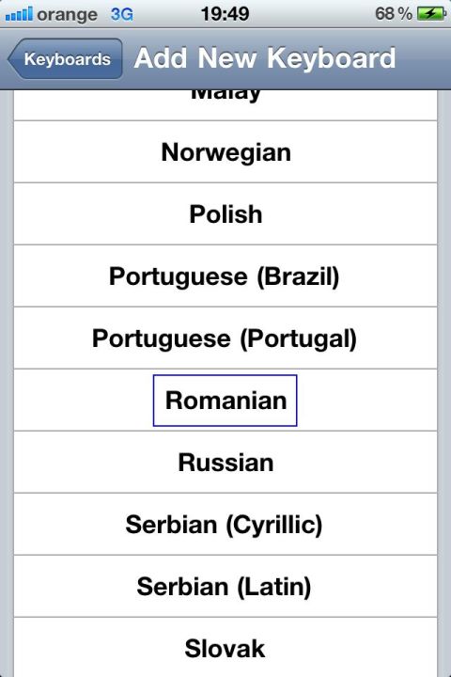This screenshot has width=451, height=677.
Task: Tap the orange carrier label
Action: (68, 15)
